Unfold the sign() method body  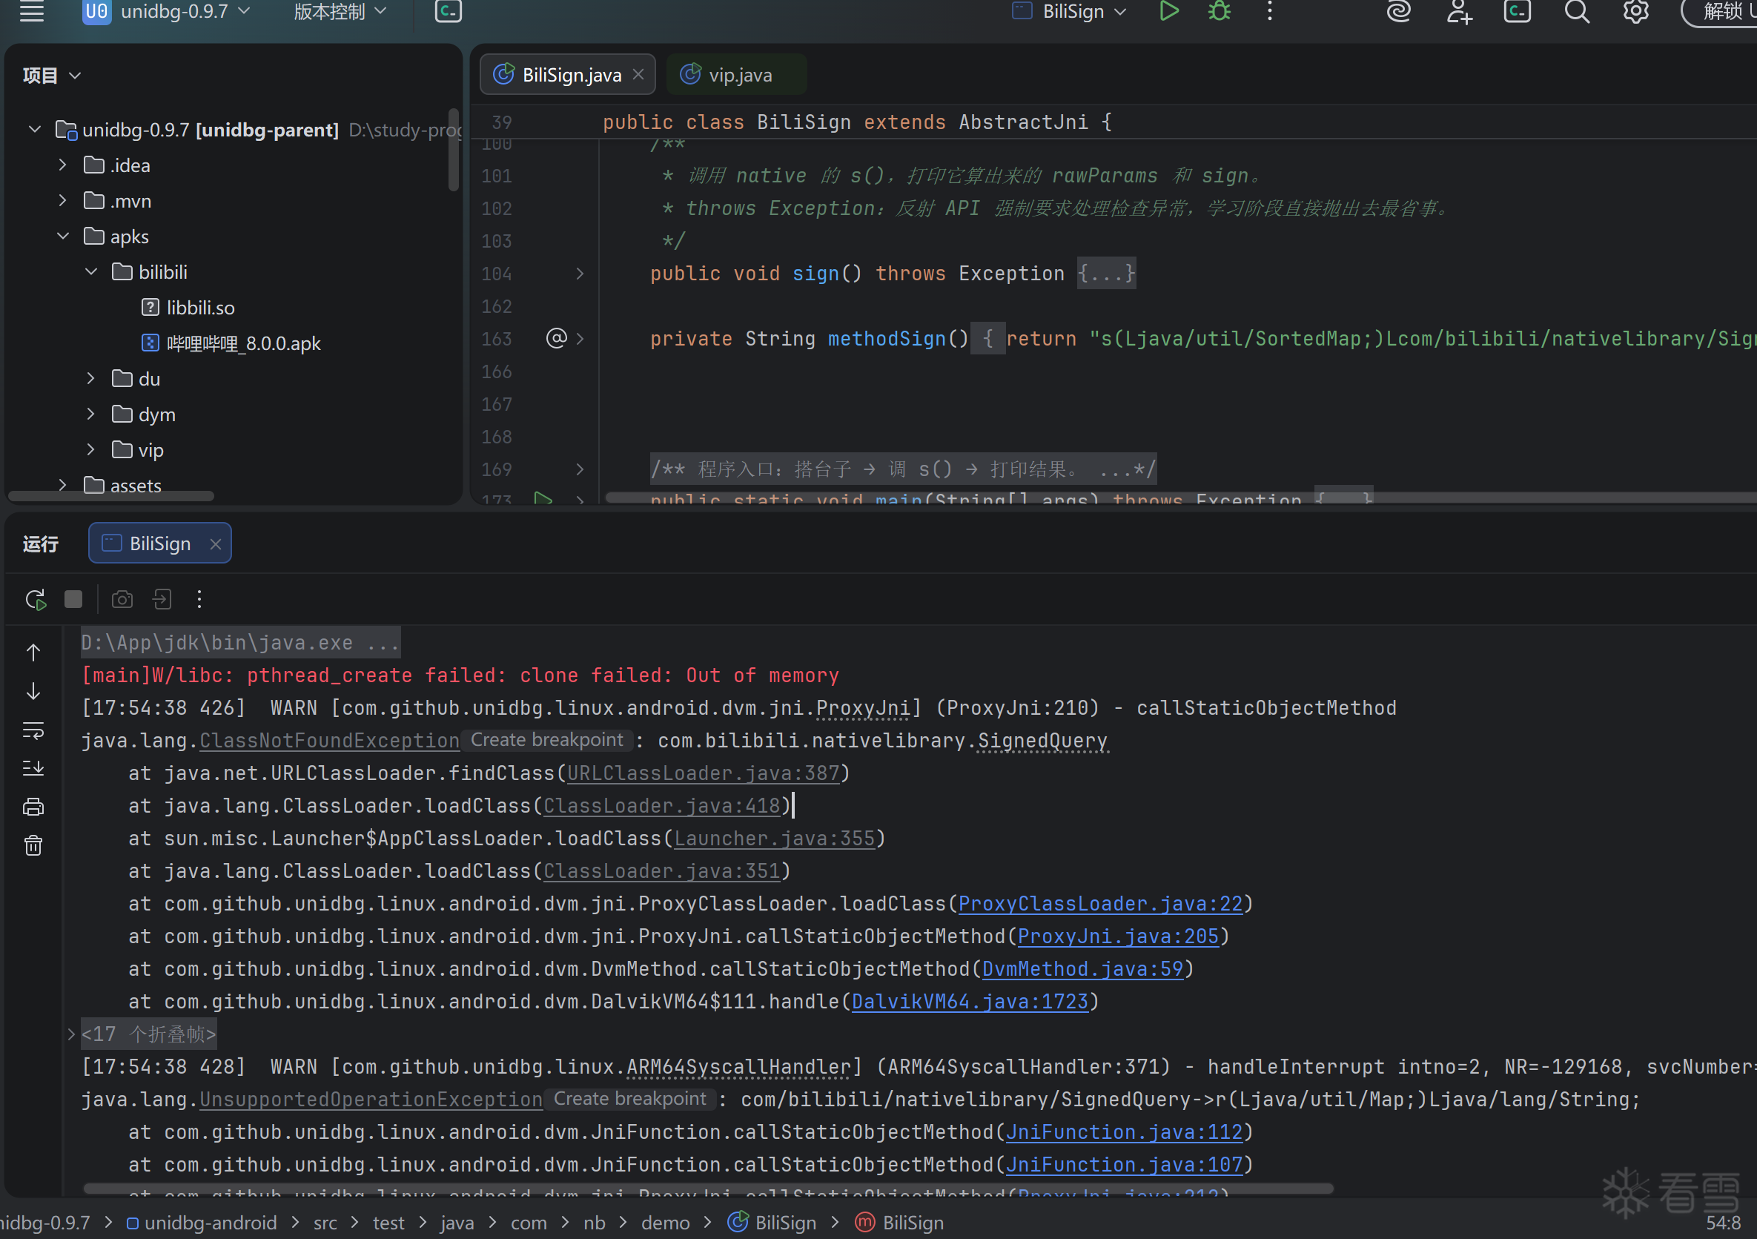580,273
